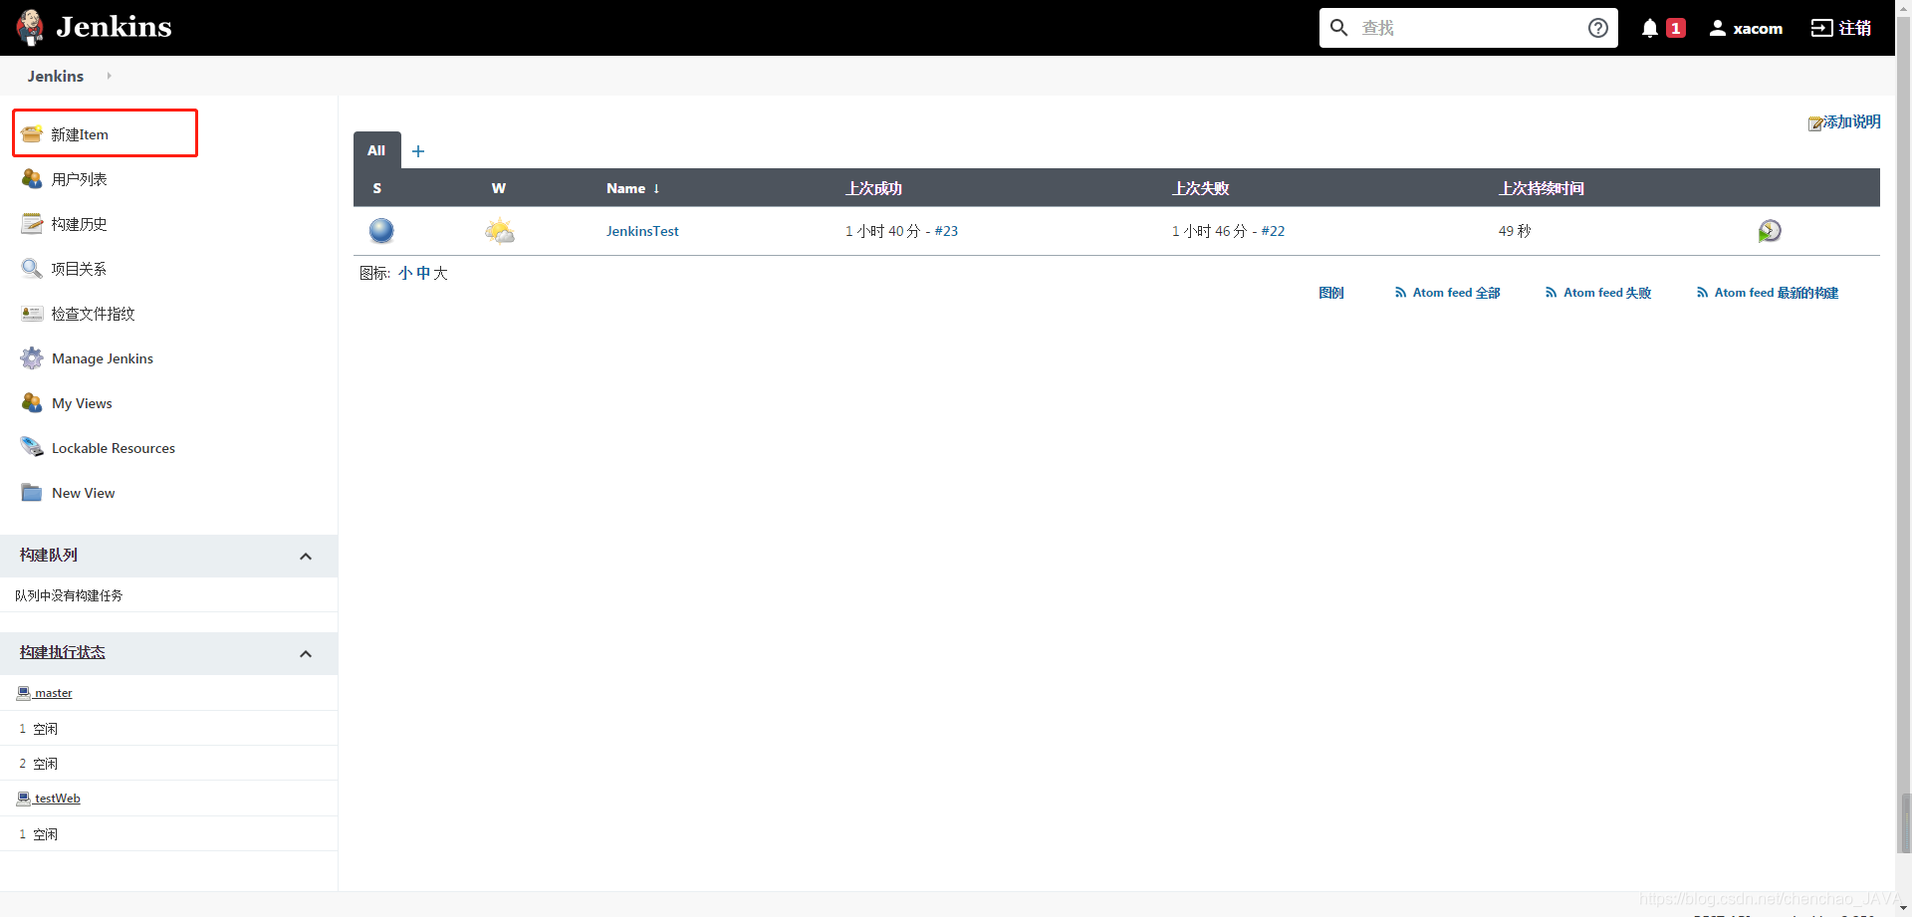This screenshot has width=1912, height=917.
Task: Click the Manage Jenkins gear icon
Action: coord(32,357)
